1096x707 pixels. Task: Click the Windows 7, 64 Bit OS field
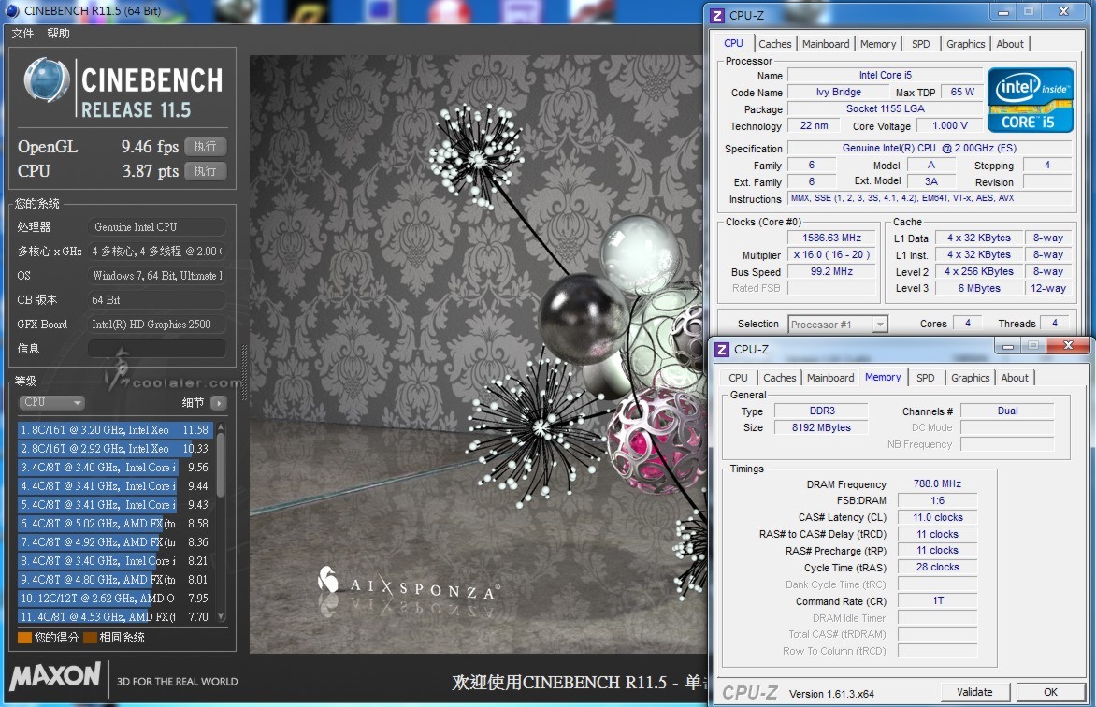pyautogui.click(x=156, y=276)
